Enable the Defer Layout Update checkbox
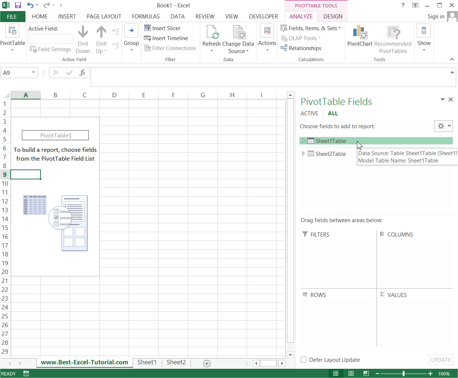 pos(303,360)
